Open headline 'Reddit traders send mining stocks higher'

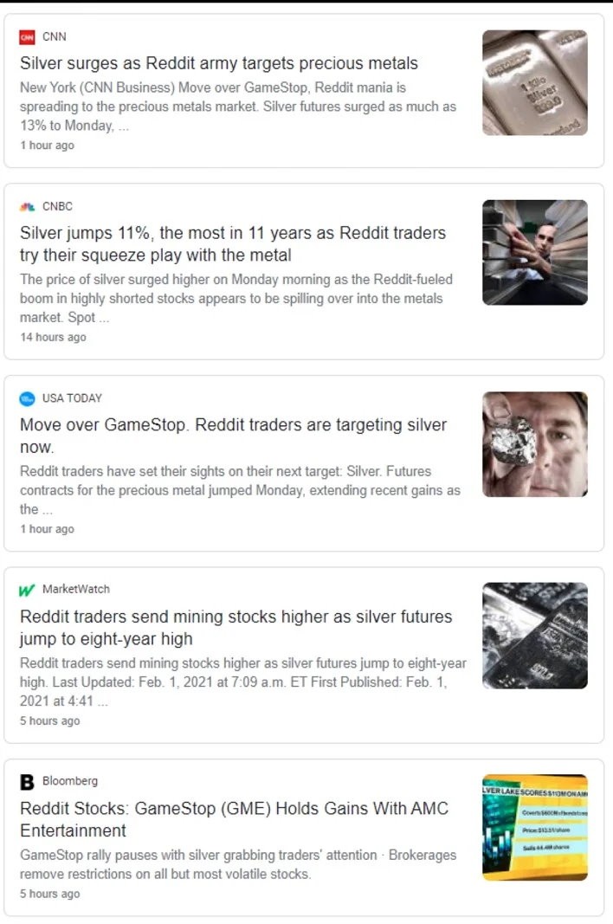(x=236, y=628)
